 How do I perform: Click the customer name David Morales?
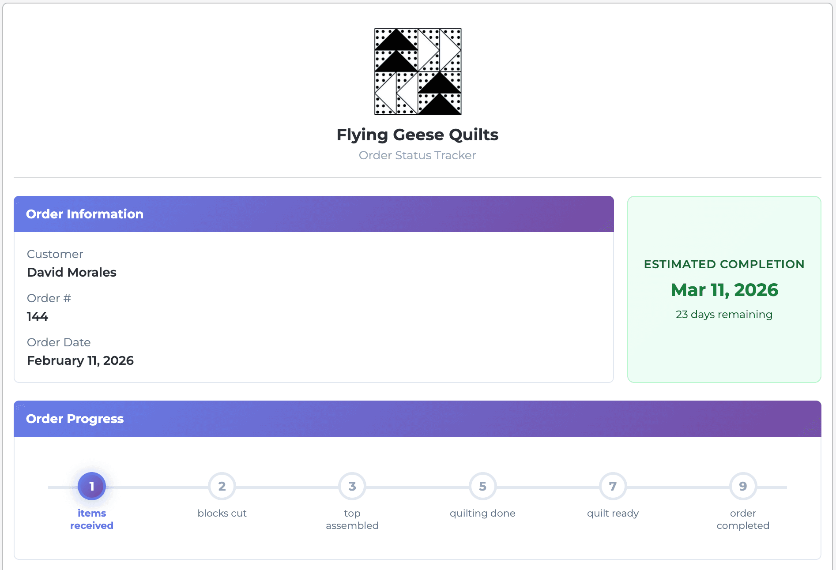pos(72,272)
